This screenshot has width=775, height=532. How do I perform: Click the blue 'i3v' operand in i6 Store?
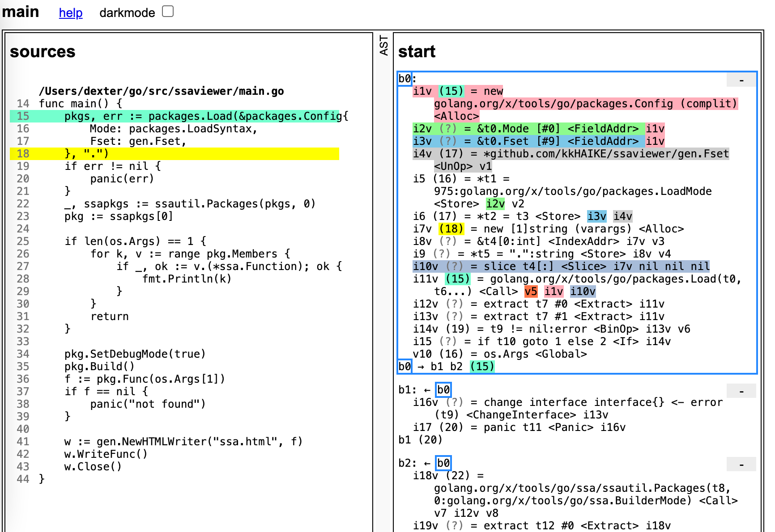597,216
